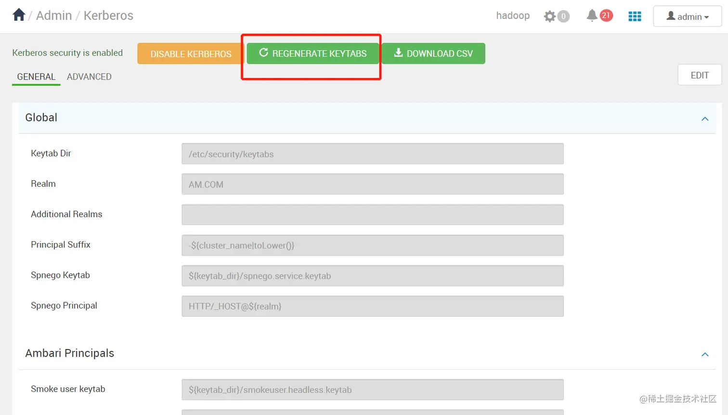Click the Disable Kerberos button
728x415 pixels.
click(x=191, y=53)
